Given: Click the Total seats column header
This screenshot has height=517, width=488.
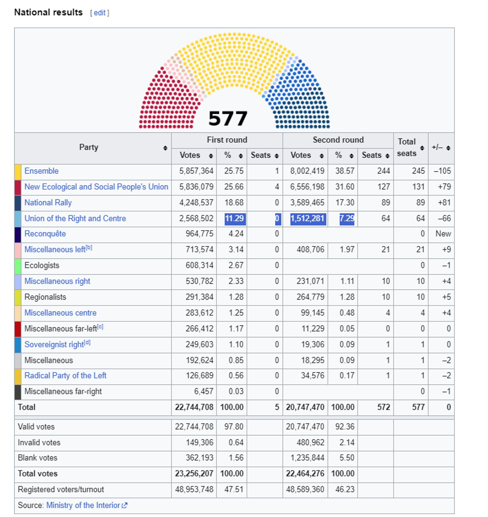Looking at the screenshot, I should (411, 148).
